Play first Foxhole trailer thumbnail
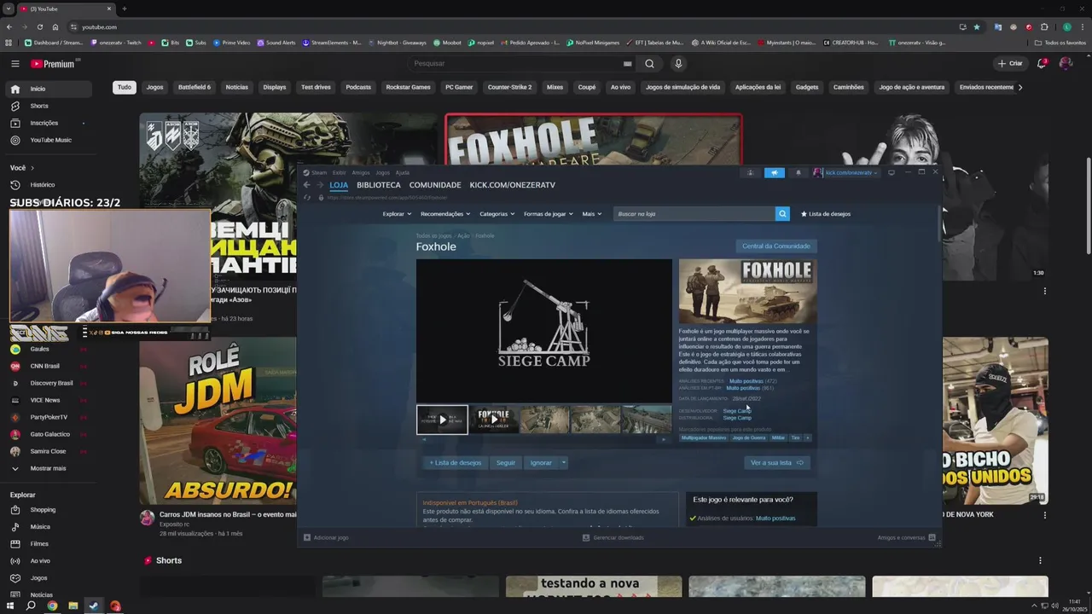This screenshot has width=1092, height=614. (442, 420)
